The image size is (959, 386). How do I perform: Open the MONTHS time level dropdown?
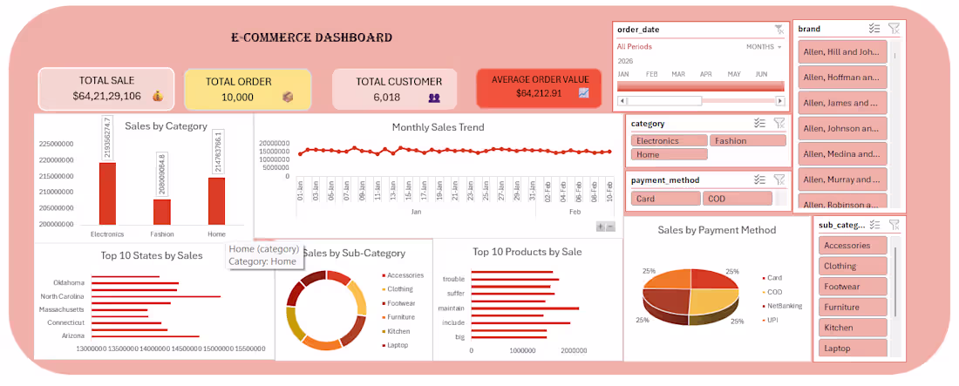tap(764, 46)
